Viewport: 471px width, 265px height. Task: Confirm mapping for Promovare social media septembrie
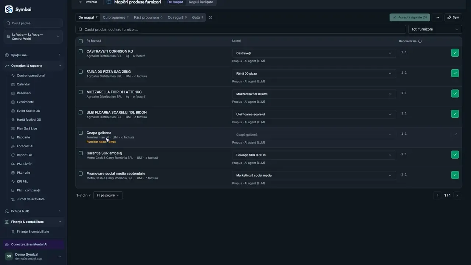coord(455,175)
